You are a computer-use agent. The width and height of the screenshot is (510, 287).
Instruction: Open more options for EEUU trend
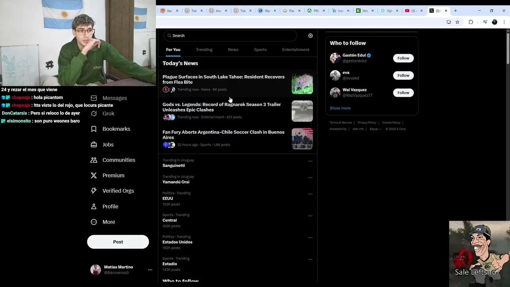point(310,194)
